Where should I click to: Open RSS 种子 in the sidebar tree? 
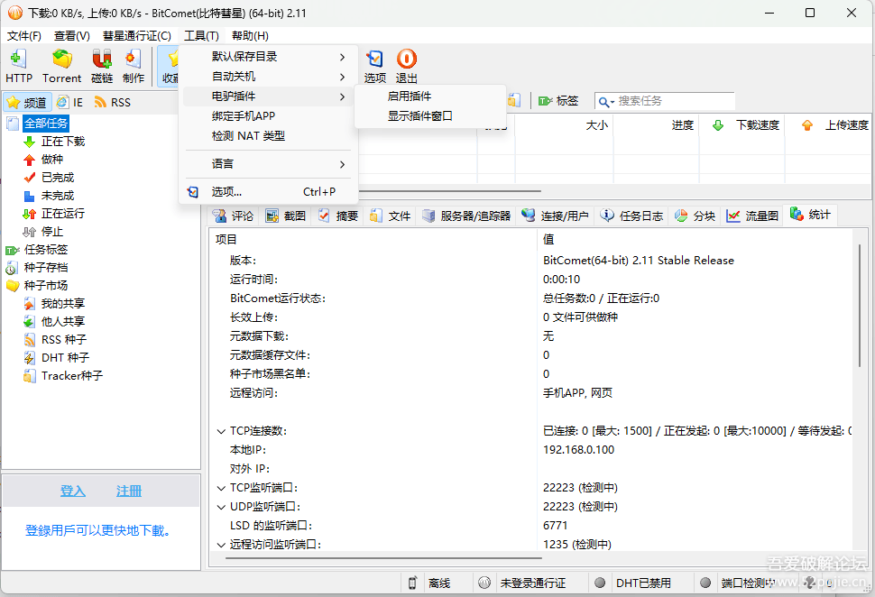point(55,340)
